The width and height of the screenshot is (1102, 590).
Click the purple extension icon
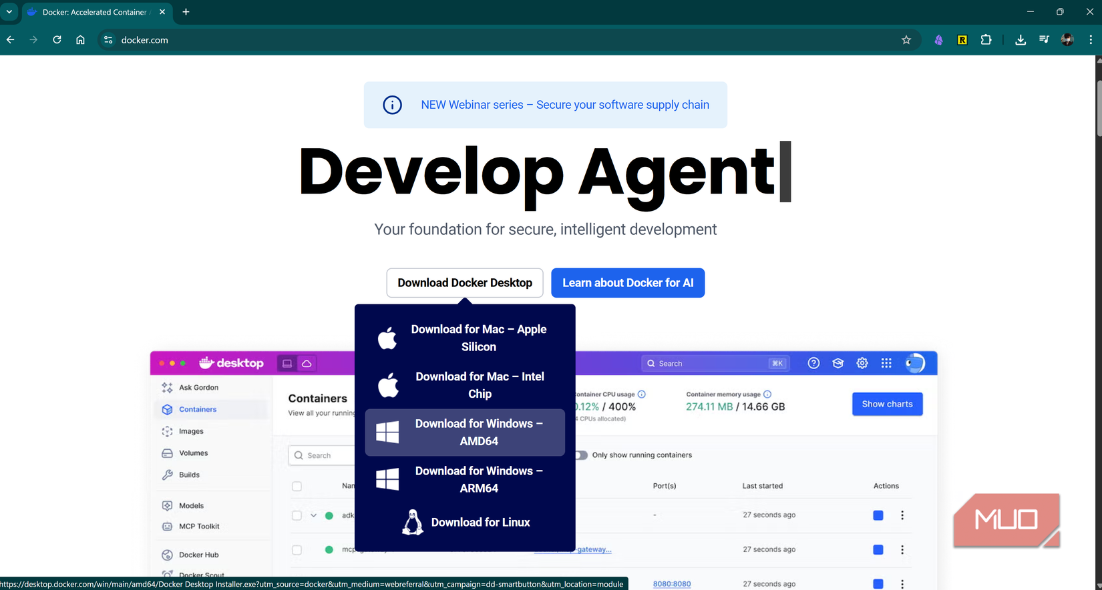coord(938,40)
